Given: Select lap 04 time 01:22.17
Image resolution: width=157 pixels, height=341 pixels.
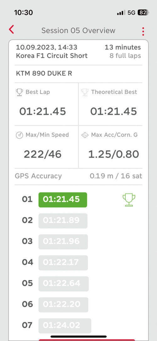Looking at the screenshot, I should tap(63, 263).
